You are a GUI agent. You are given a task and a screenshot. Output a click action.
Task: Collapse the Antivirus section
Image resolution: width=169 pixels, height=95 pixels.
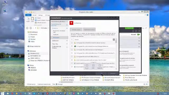click(67, 28)
